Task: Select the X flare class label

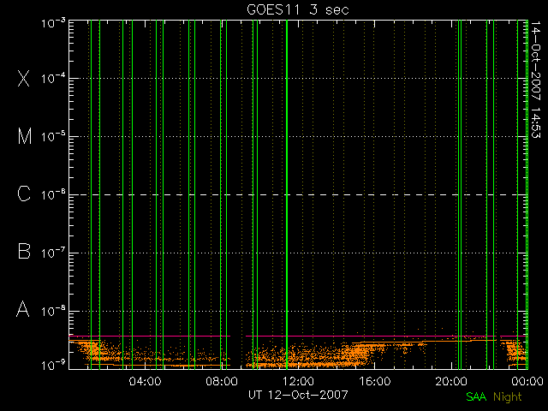Action: (x=24, y=78)
